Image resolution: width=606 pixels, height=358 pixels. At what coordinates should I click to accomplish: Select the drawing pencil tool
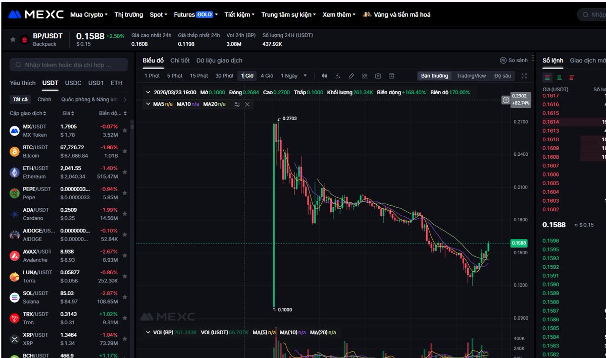pos(351,76)
